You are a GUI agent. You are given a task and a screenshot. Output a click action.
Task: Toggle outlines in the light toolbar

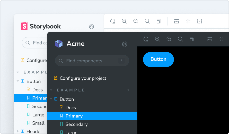click(x=199, y=21)
